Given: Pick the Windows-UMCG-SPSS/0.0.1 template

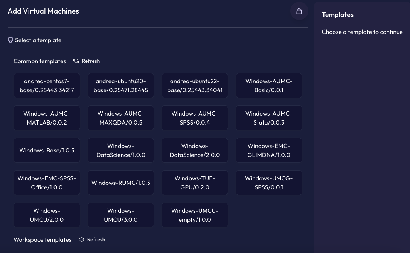Looking at the screenshot, I should 269,183.
